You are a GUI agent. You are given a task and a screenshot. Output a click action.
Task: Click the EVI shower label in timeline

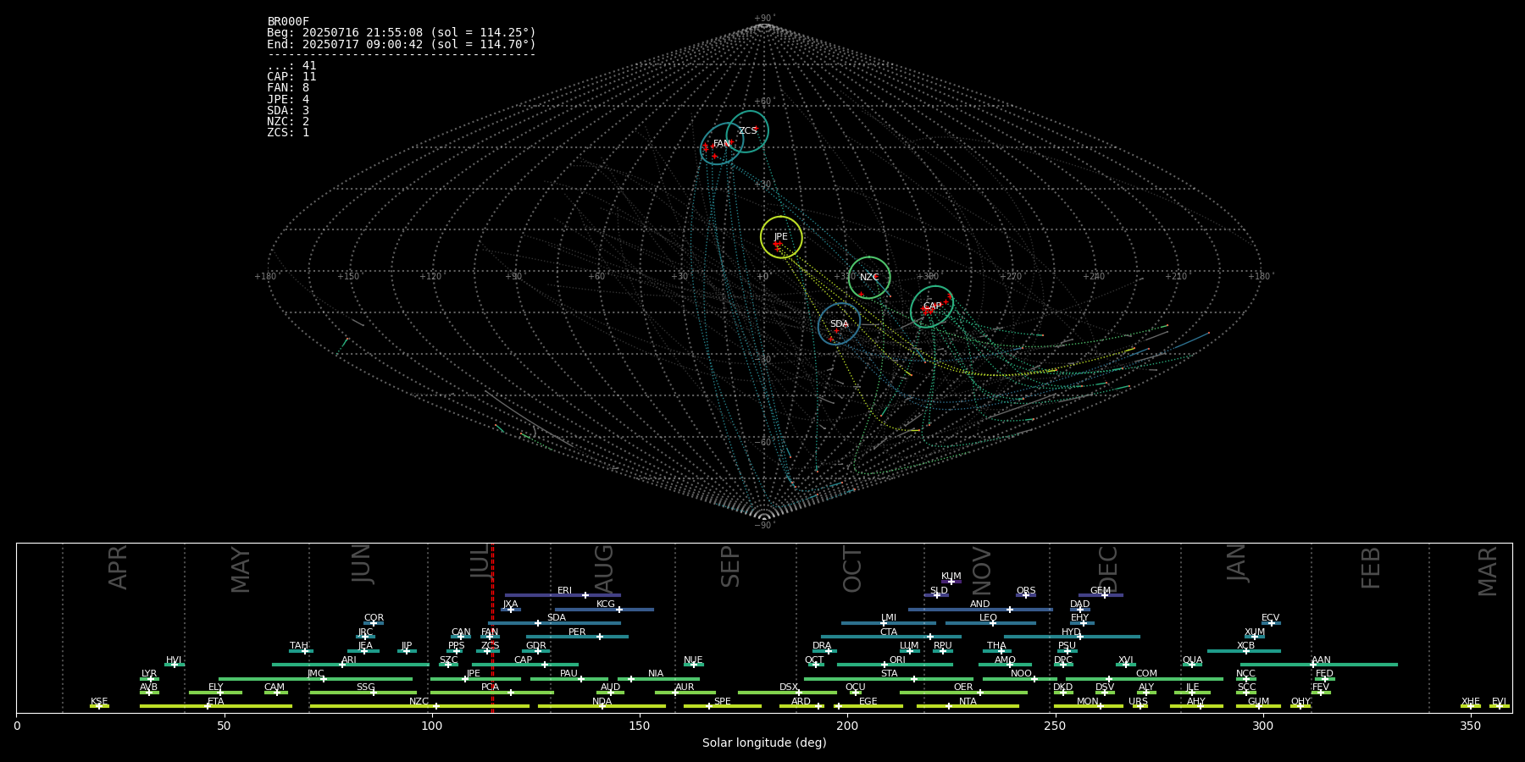pos(1499,702)
